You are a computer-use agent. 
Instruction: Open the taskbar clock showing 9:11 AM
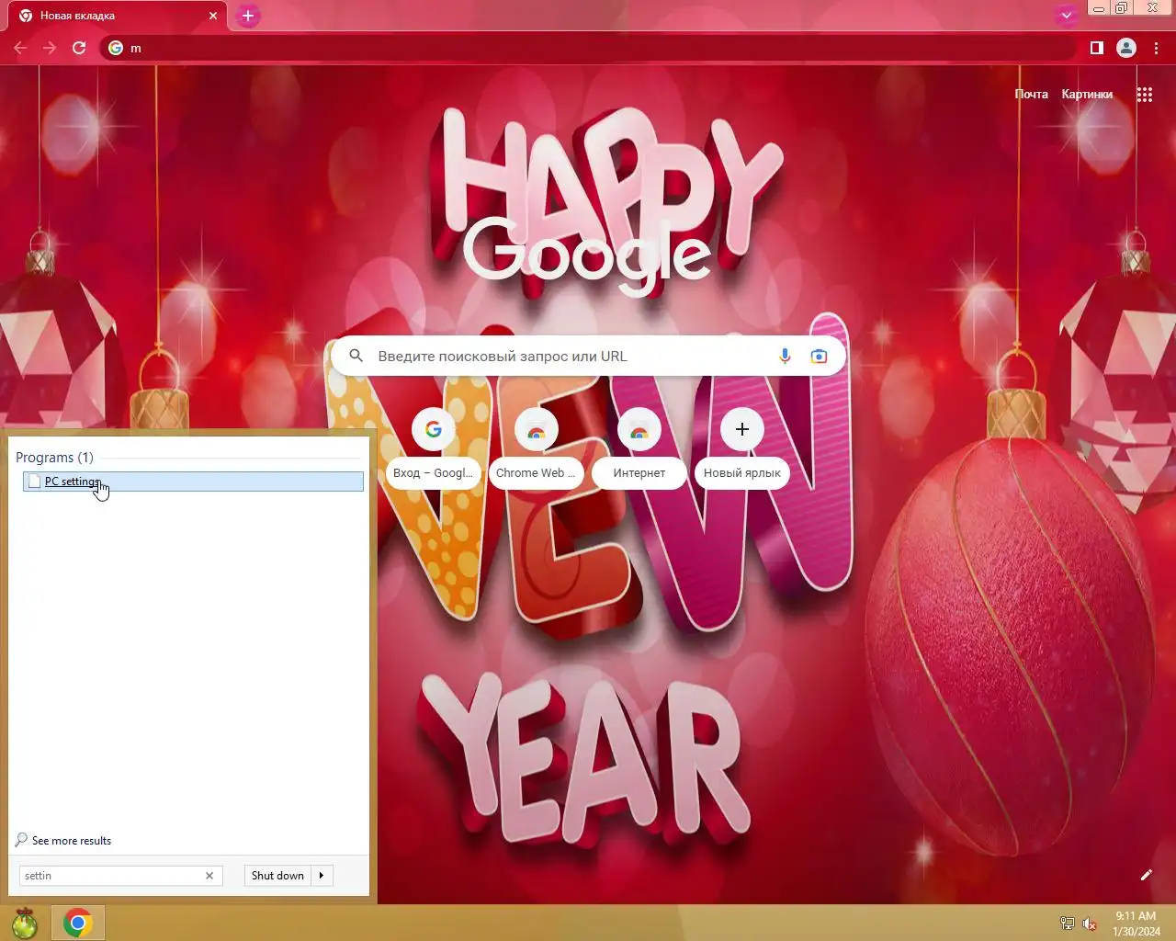pyautogui.click(x=1136, y=924)
